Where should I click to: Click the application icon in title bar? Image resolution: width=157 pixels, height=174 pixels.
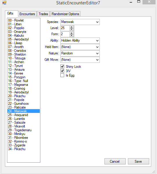(x=4, y=3)
